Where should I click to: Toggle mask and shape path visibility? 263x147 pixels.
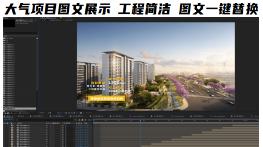(64, 113)
